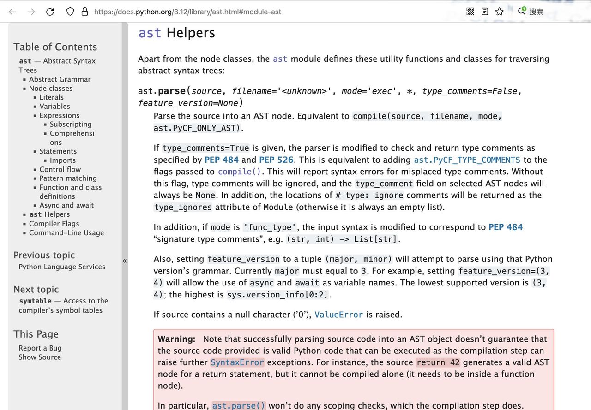591x410 pixels.
Task: Open Node classes section in sidebar
Action: click(50, 88)
